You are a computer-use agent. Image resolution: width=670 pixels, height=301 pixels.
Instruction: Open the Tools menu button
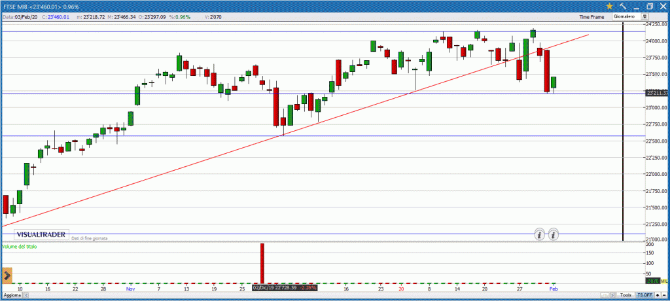click(626, 296)
